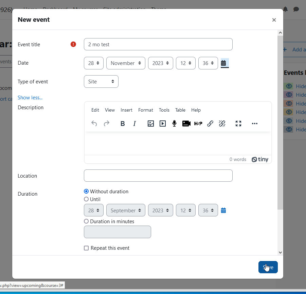Reveal more toolbar options via ellipsis

[x=254, y=124]
